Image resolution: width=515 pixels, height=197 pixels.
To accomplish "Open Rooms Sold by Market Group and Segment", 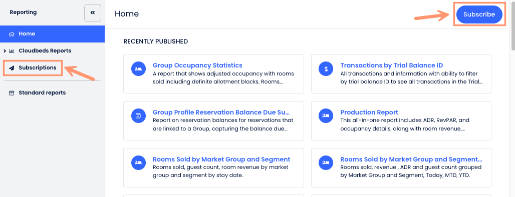I will coord(221,159).
